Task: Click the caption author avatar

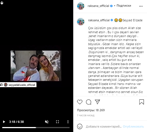Action: coord(81,22)
